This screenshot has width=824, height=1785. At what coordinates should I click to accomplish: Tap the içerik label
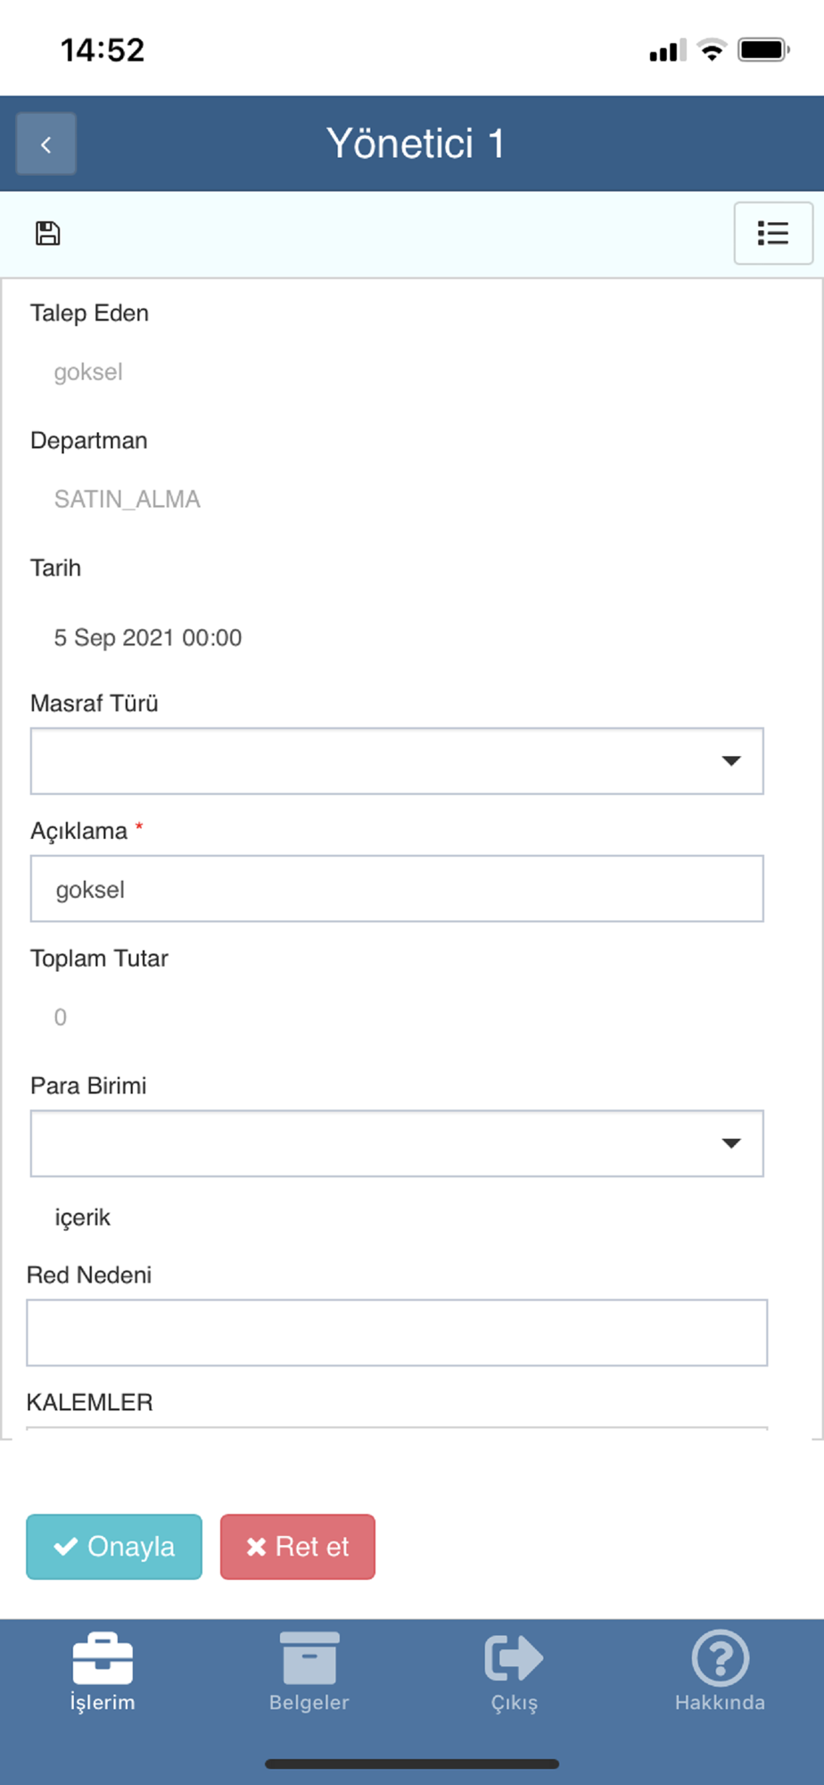pyautogui.click(x=83, y=1218)
